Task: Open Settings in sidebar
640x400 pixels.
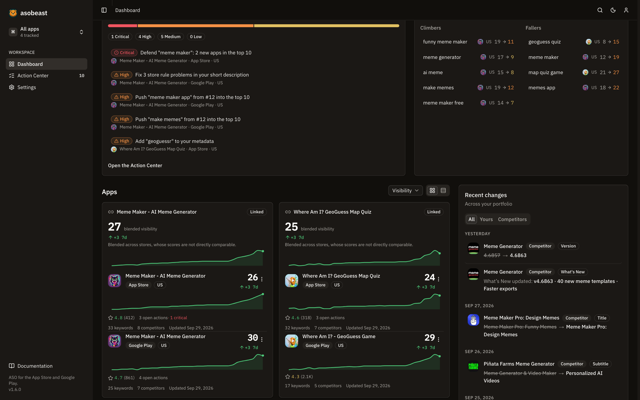Action: coord(46,87)
